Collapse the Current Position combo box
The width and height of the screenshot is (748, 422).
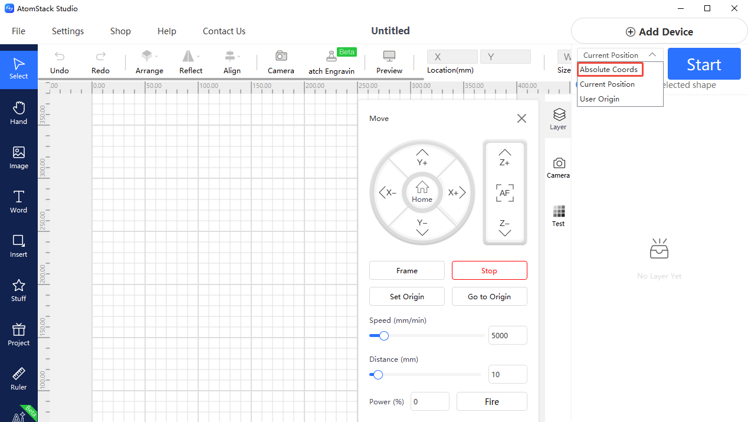(620, 55)
